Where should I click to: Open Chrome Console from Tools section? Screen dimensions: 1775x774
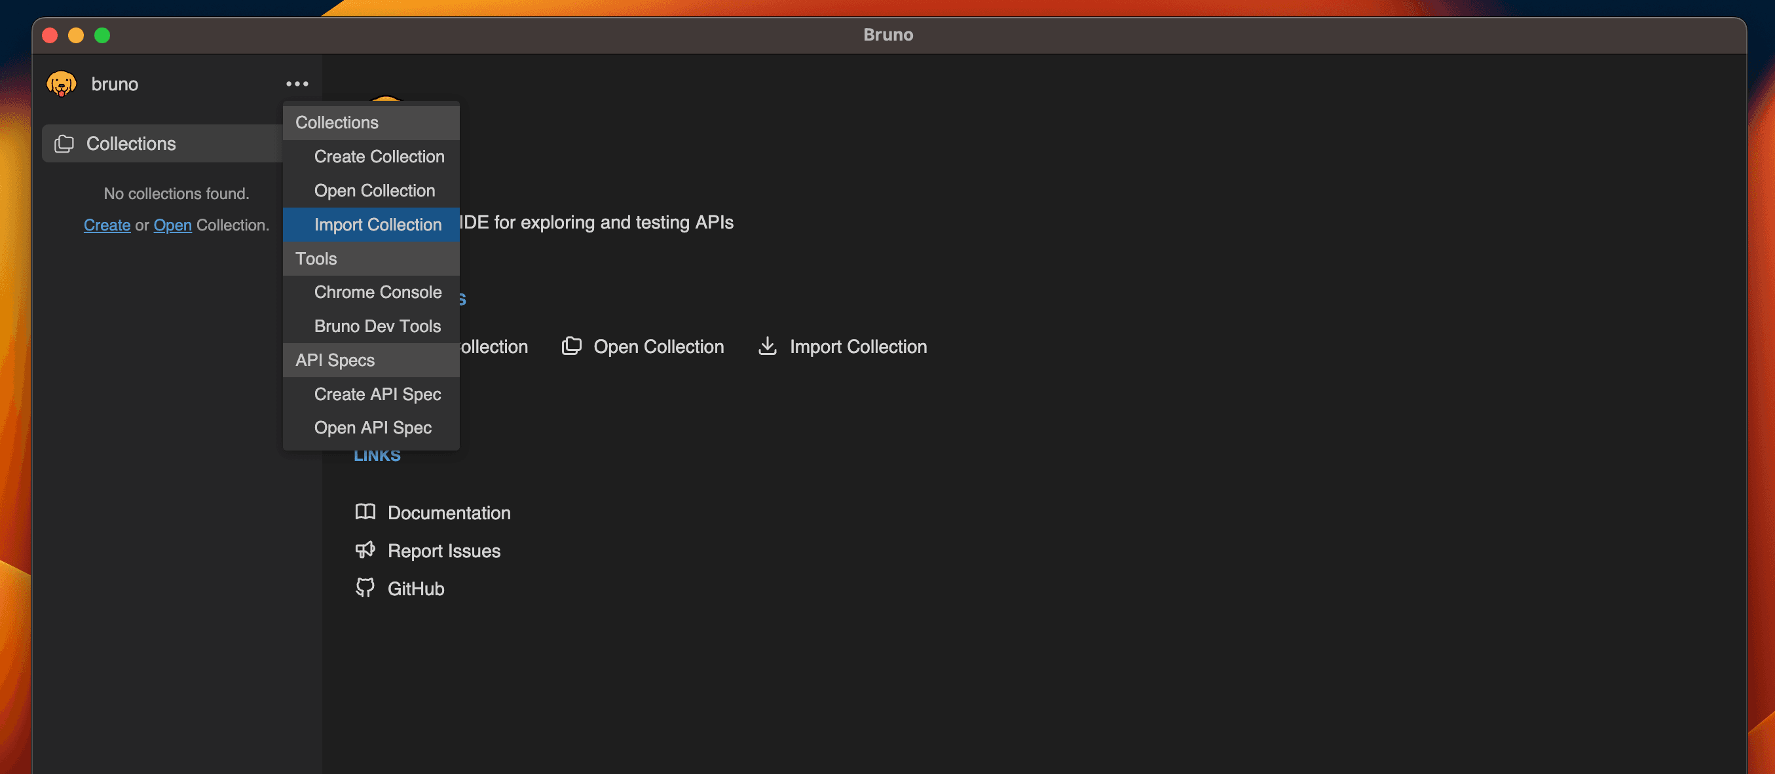coord(378,292)
